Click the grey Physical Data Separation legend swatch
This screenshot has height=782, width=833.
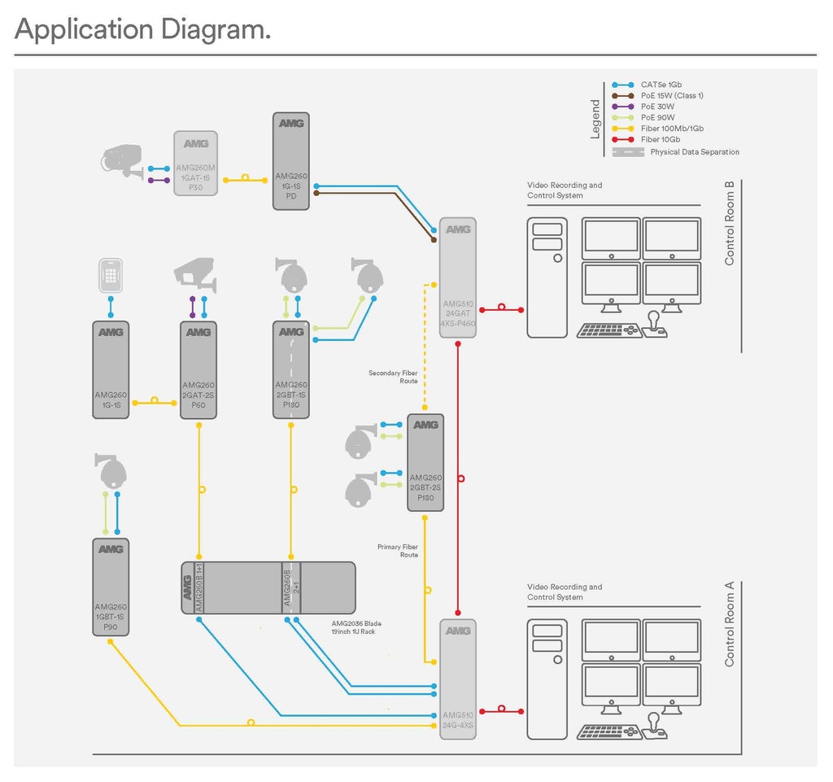pos(628,152)
